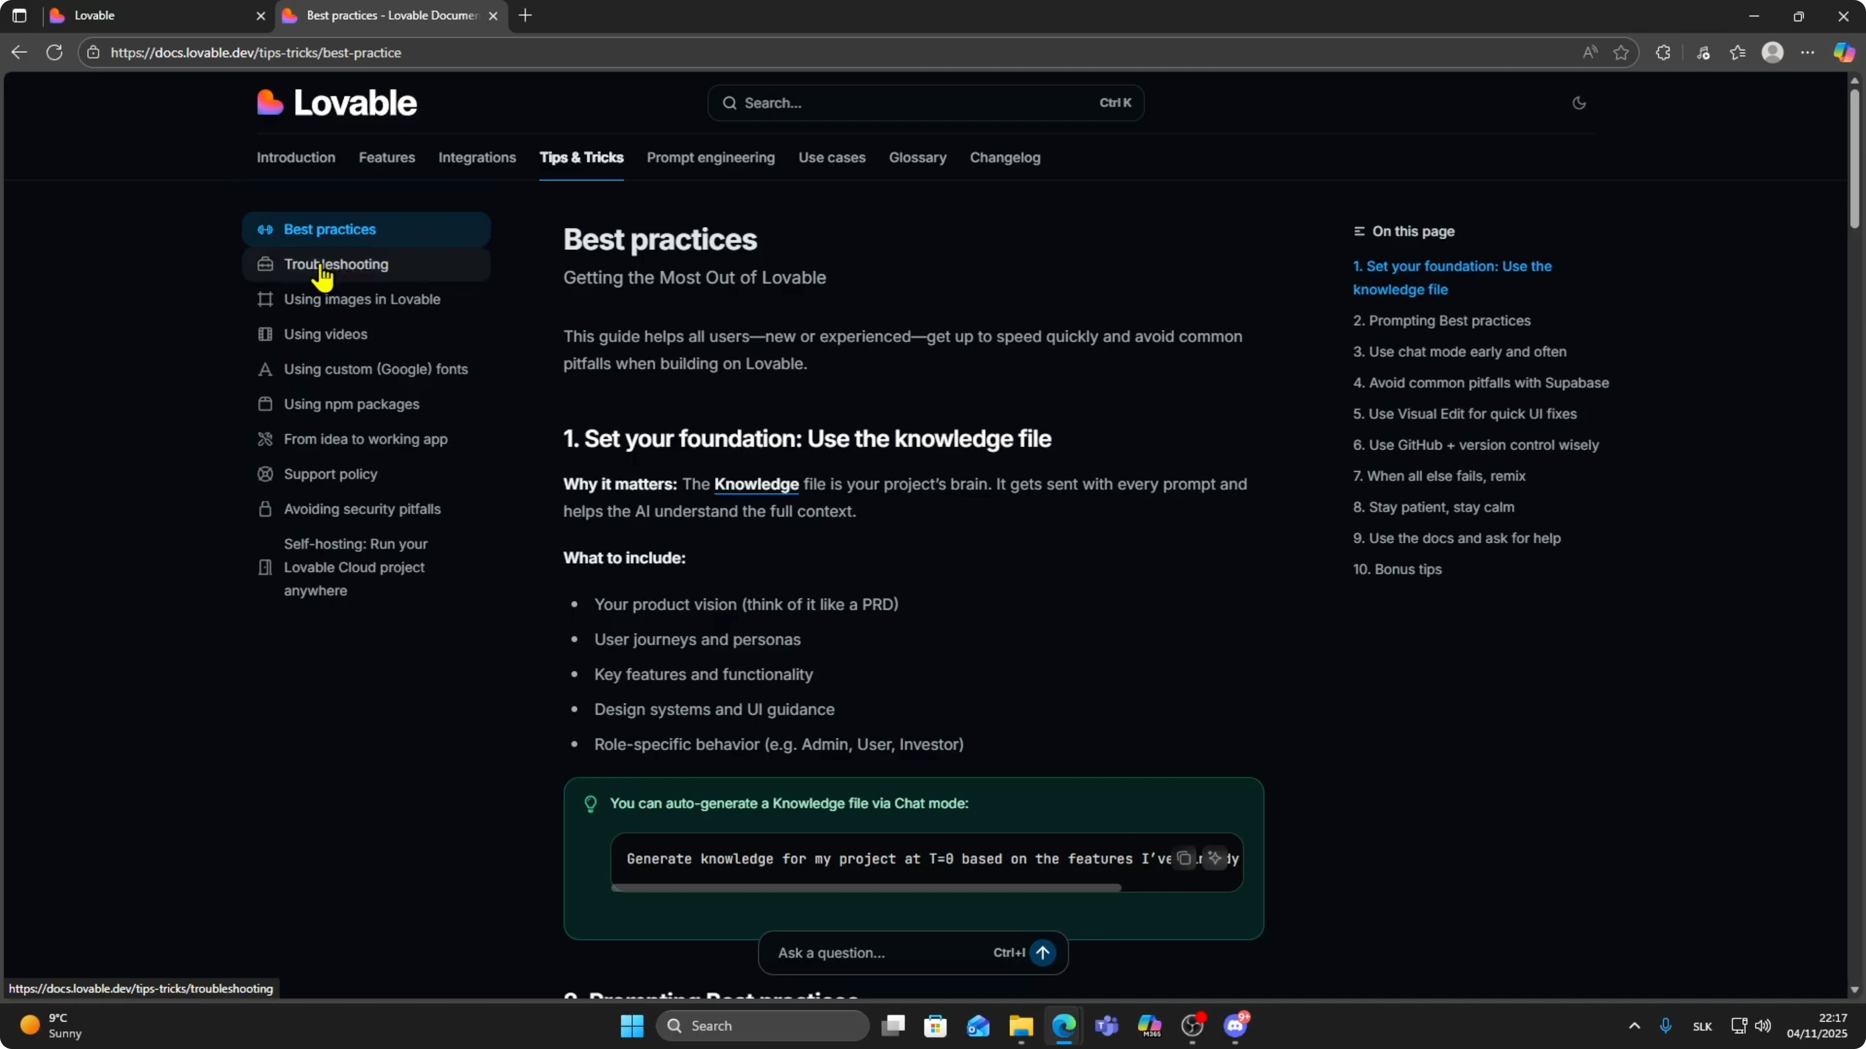This screenshot has height=1049, width=1866.
Task: Copy the Generate knowledge prompt code
Action: 1183,858
